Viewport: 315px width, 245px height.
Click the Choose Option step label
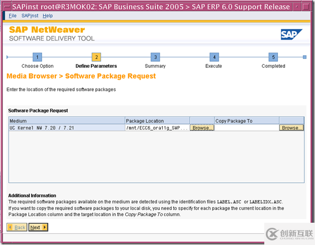(x=38, y=66)
